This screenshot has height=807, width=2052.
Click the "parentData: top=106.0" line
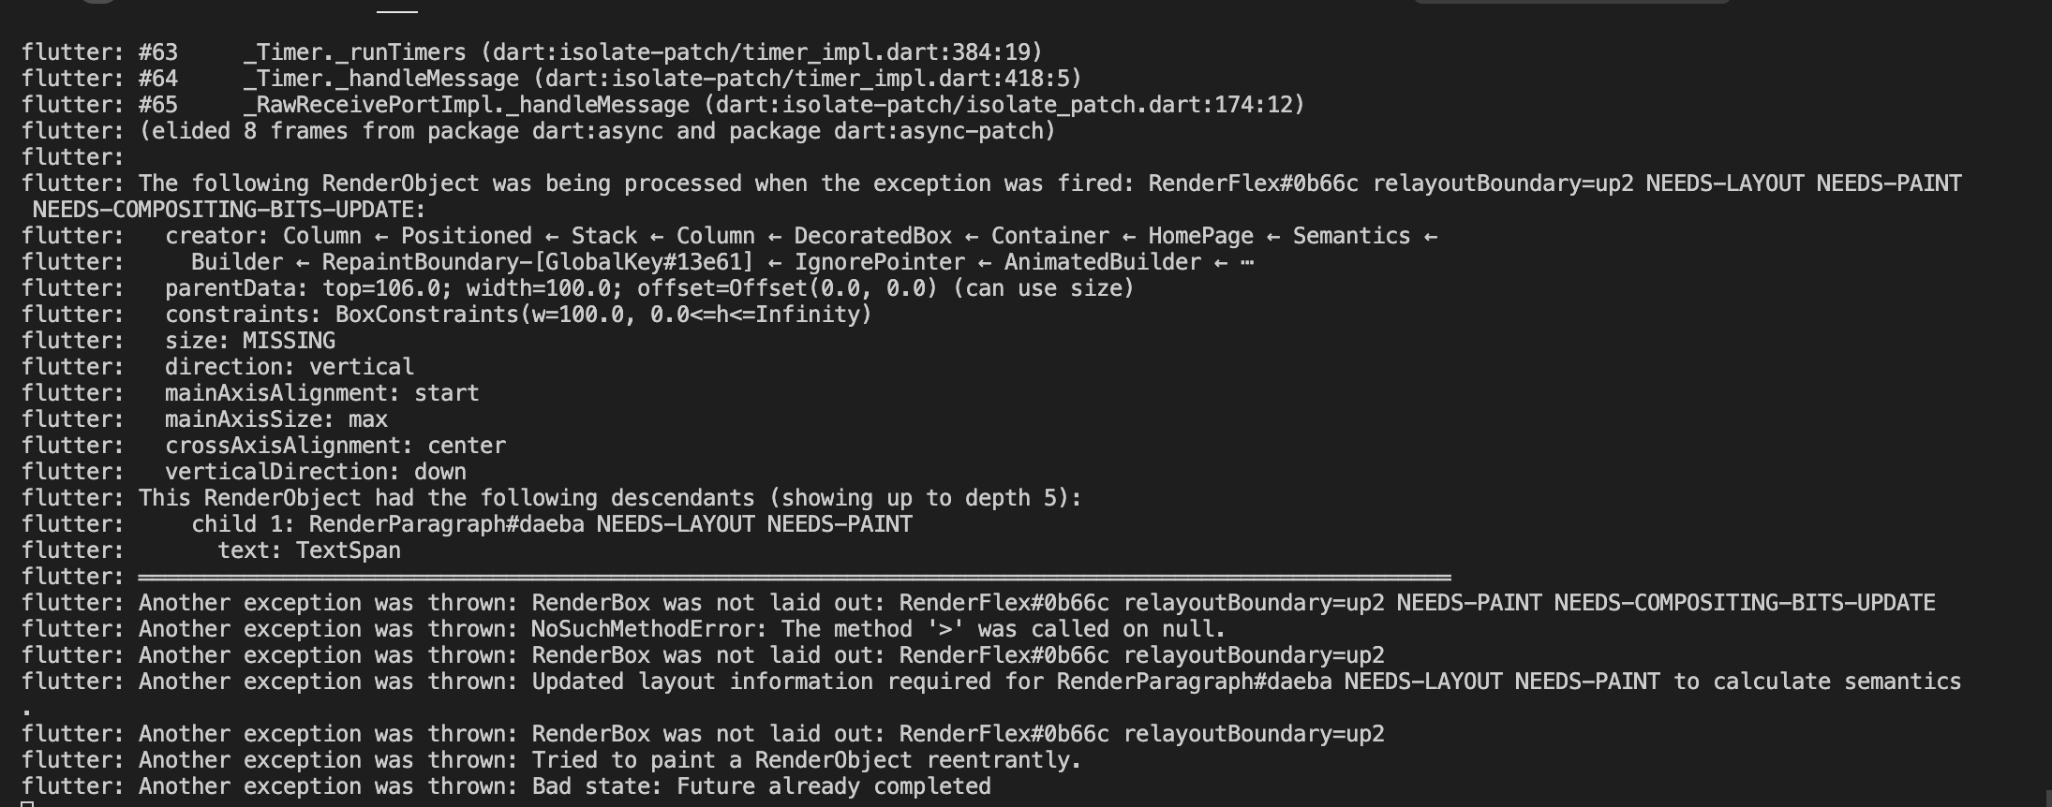648,288
